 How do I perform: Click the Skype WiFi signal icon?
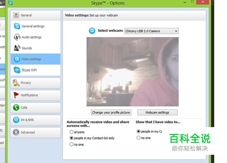tap(17, 70)
